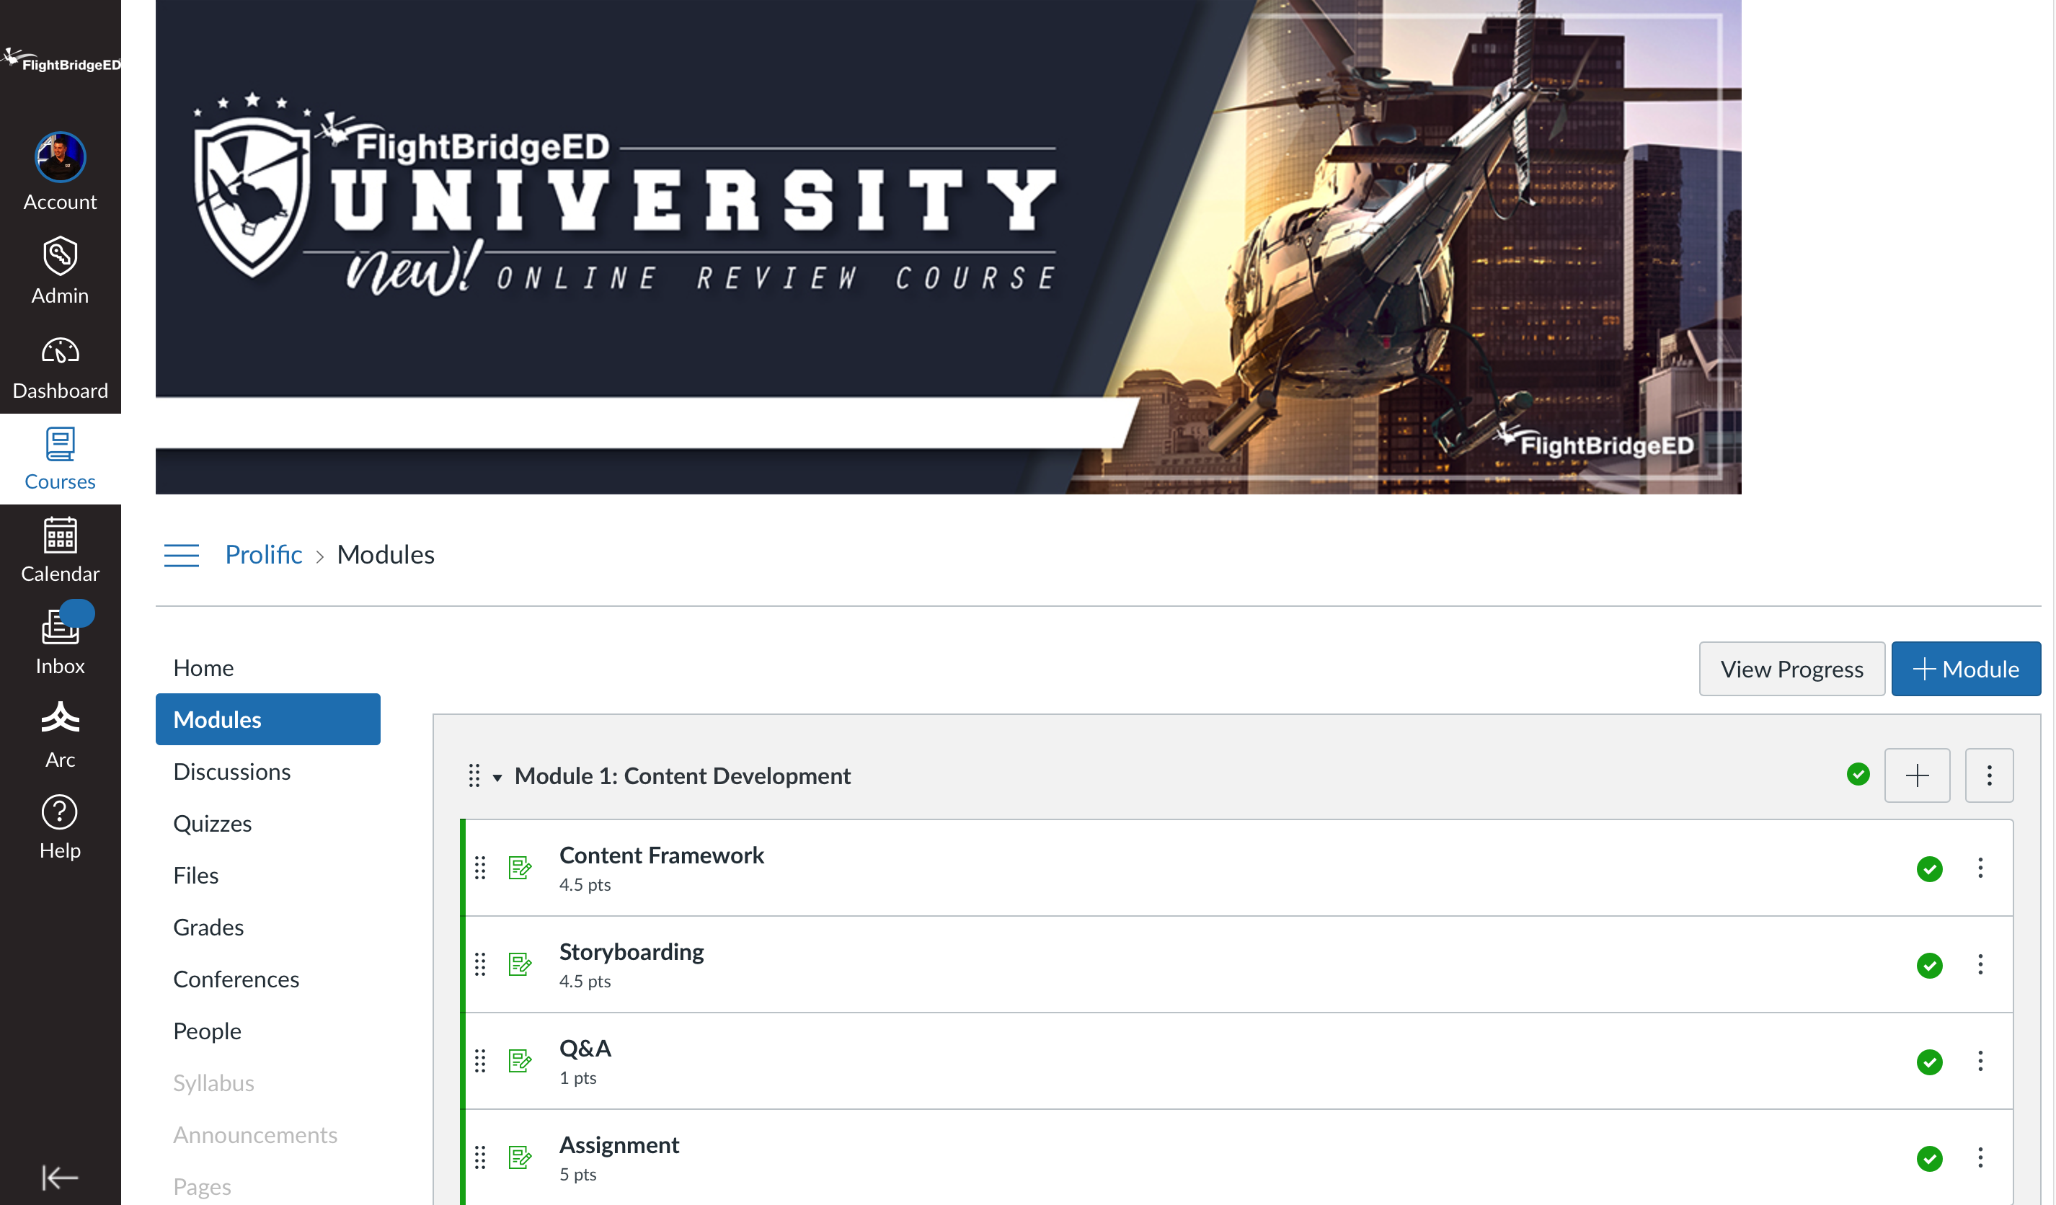Collapse the global navigation sidebar arrow
Viewport: 2056px width, 1205px height.
click(60, 1178)
